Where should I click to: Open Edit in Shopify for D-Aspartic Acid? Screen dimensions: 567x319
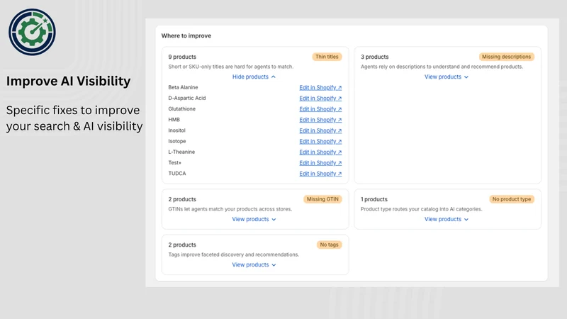(x=320, y=99)
